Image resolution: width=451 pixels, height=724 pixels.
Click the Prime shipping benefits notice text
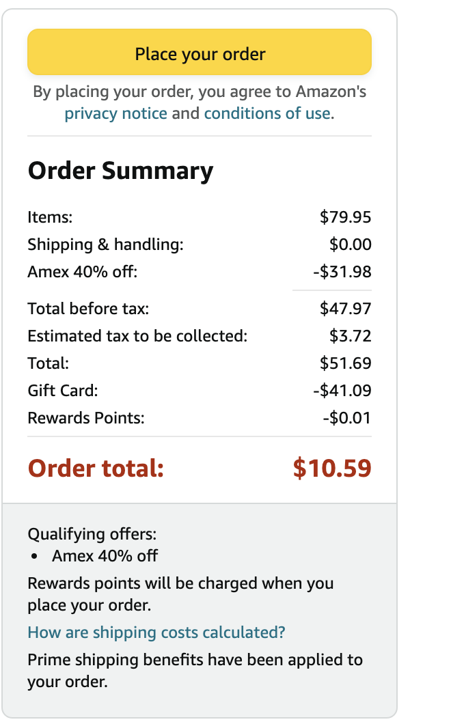(x=195, y=661)
